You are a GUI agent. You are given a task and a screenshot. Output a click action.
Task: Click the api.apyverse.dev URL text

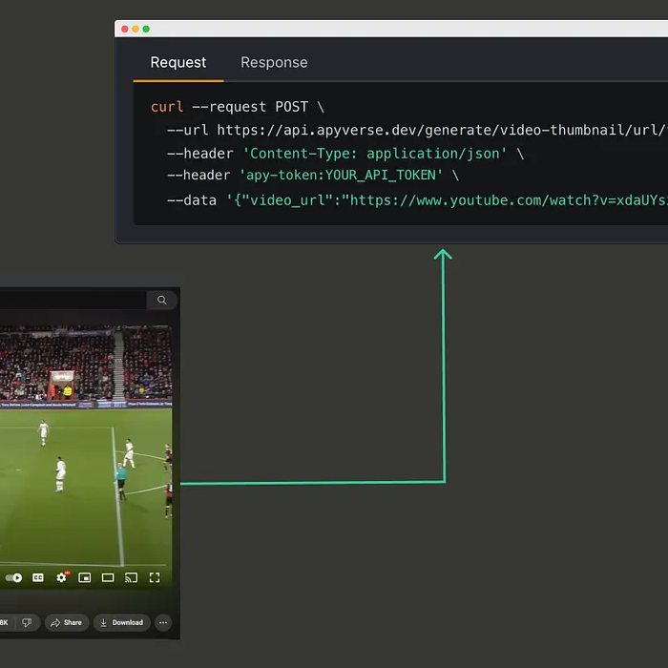click(442, 130)
